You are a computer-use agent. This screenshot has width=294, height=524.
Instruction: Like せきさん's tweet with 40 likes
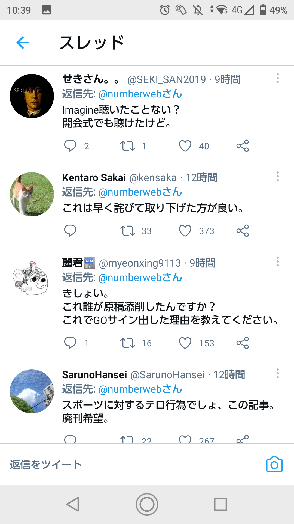coord(185,146)
